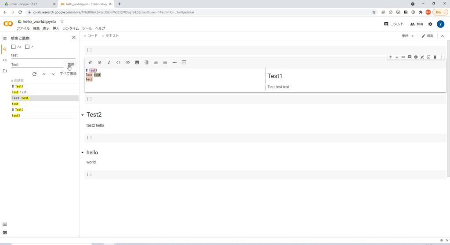Add a numbered list to the cell
Viewport: 450px width, 245px height.
click(156, 62)
